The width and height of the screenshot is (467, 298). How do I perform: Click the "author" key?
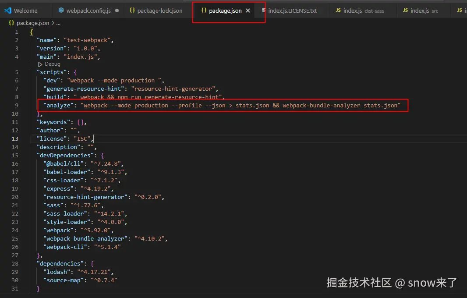point(50,131)
